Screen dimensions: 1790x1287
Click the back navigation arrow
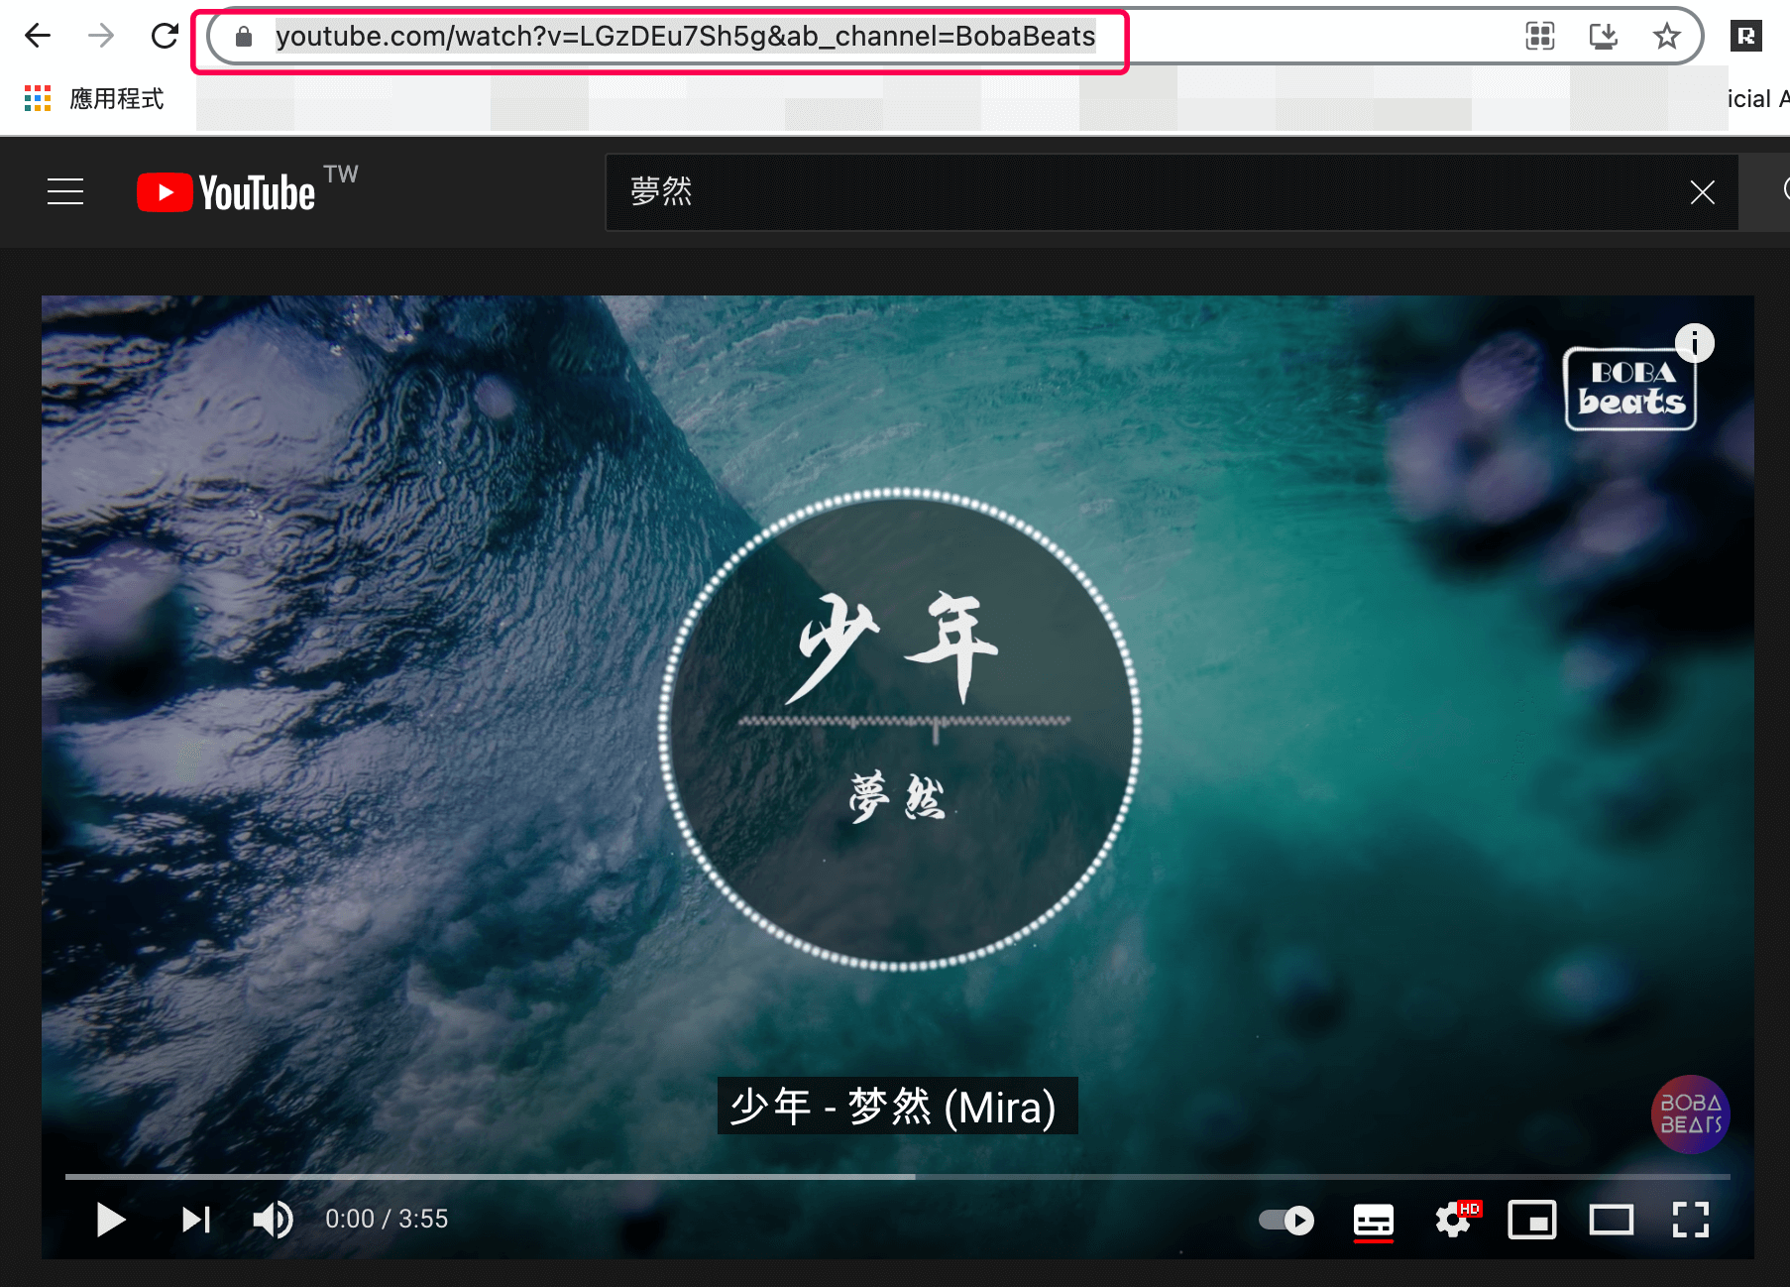click(x=38, y=36)
